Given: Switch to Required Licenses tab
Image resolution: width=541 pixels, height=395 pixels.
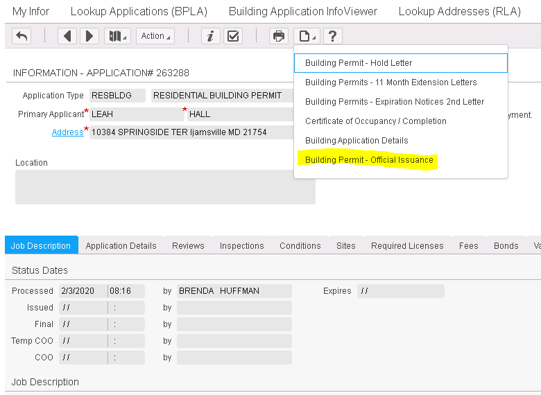Looking at the screenshot, I should point(407,245).
